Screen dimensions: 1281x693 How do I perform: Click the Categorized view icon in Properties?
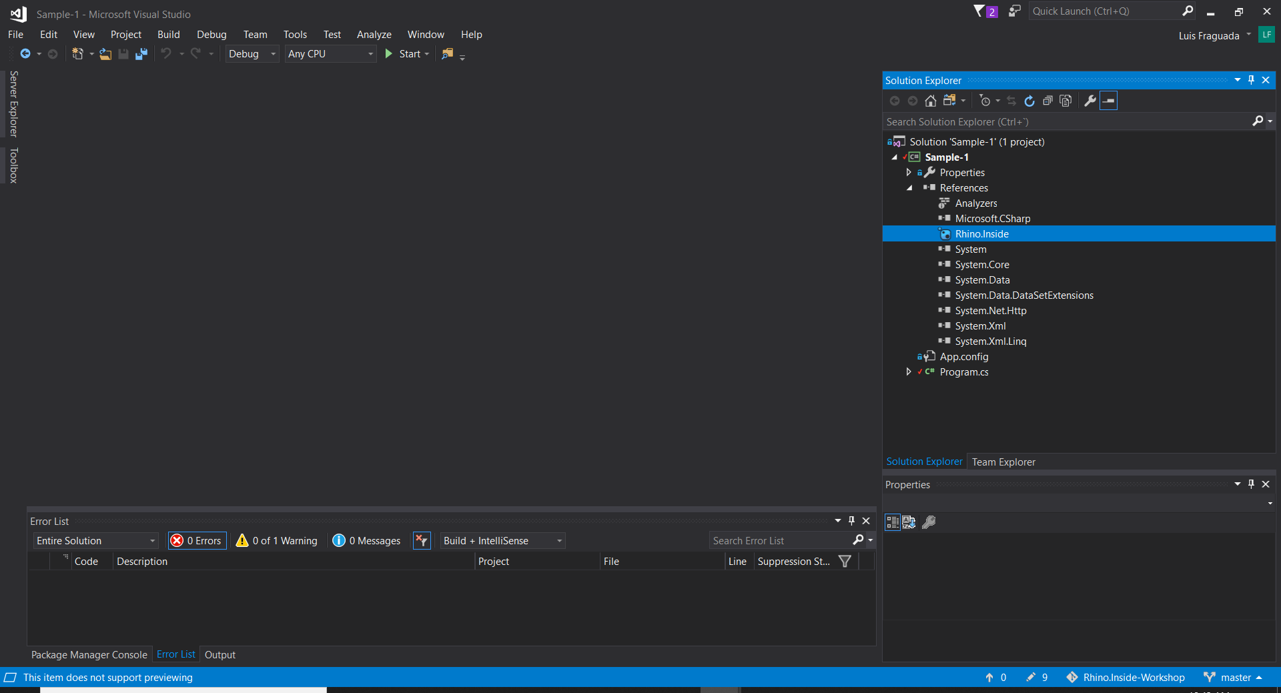point(893,522)
